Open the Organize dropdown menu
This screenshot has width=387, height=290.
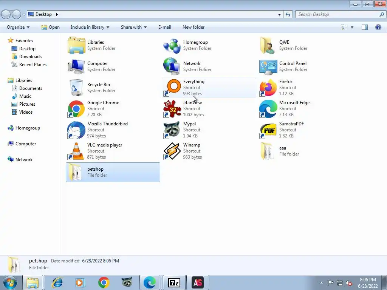(x=18, y=27)
